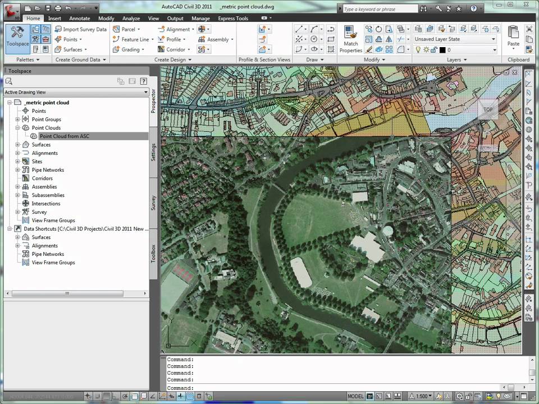This screenshot has height=404, width=539.
Task: Click the ViewCube TOP face
Action: (487, 109)
